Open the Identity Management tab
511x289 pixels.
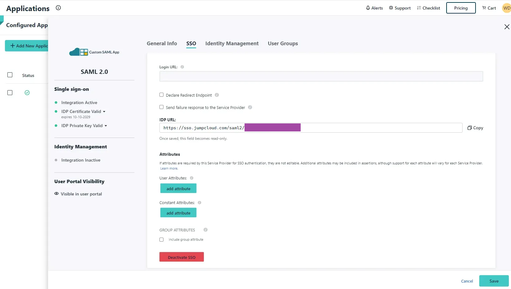(x=232, y=43)
